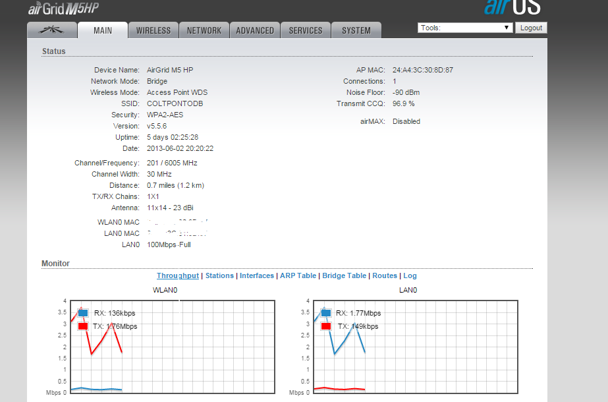The height and width of the screenshot is (402, 608).
Task: Click the Antenna value 11x14 - 23 dBi
Action: (170, 208)
